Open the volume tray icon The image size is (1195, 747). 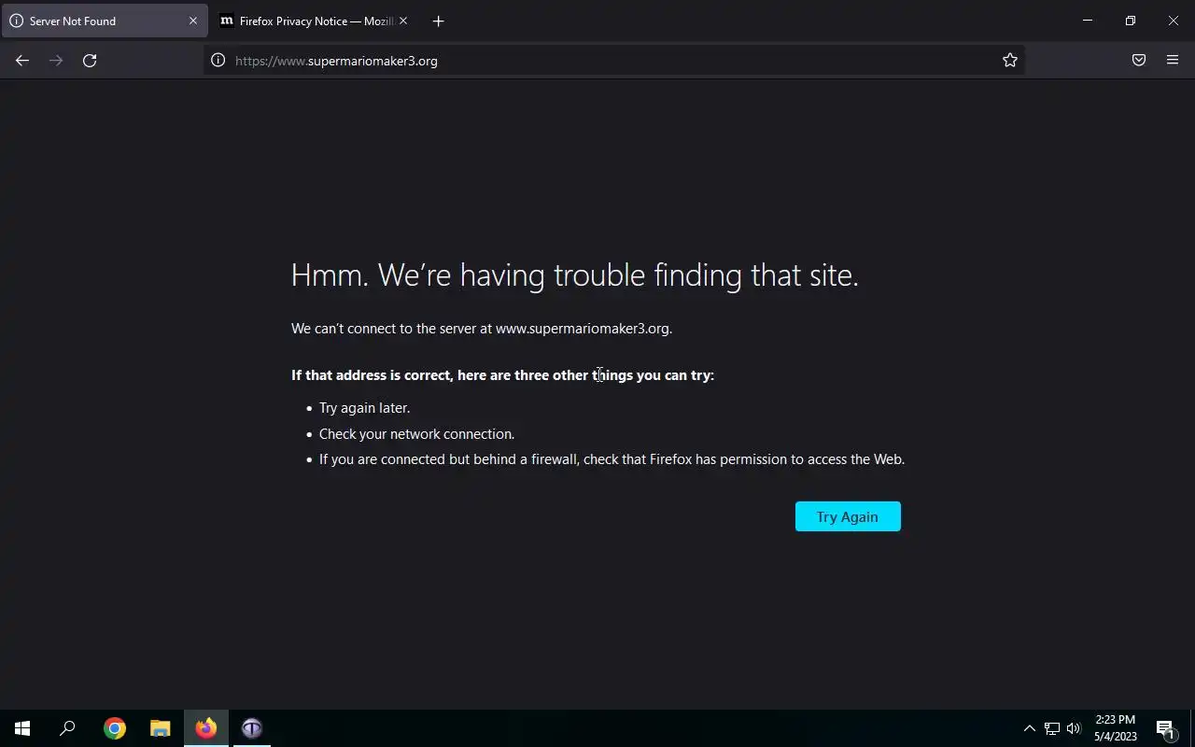point(1074,728)
